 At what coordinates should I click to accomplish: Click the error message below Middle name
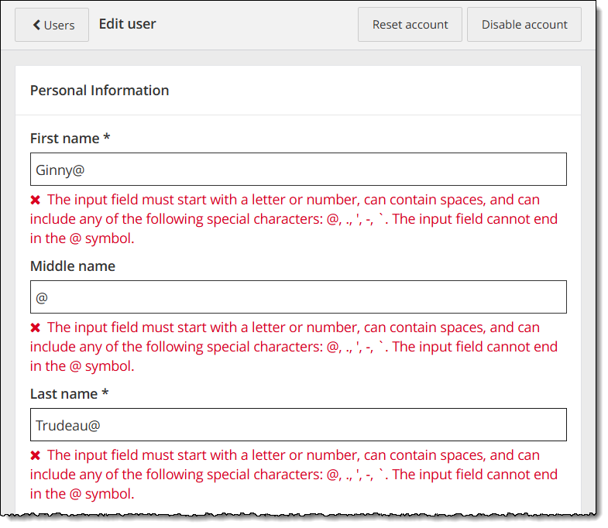click(x=294, y=347)
